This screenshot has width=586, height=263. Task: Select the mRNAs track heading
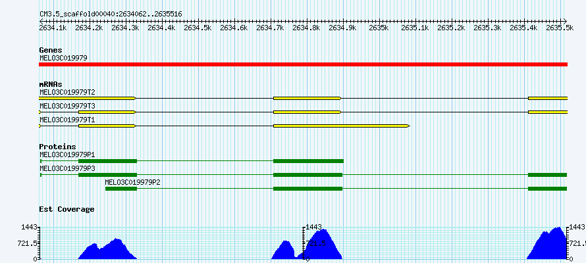coord(51,84)
